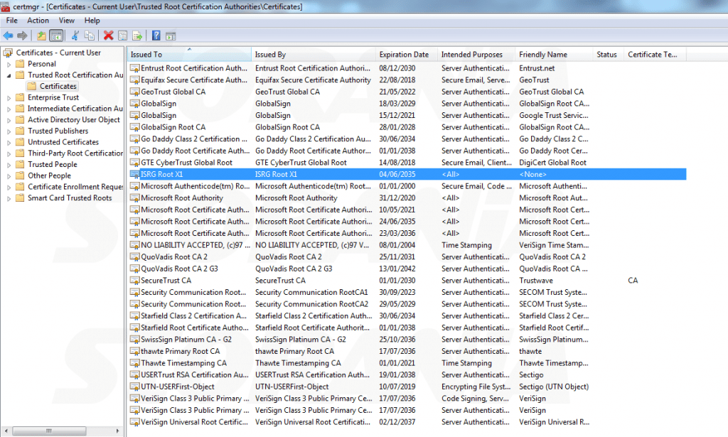Click the Show/Hide Action Pane icon

click(x=171, y=36)
